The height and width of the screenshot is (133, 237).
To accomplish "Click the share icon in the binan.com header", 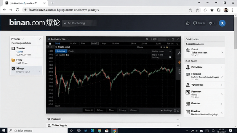I will click(x=188, y=23).
